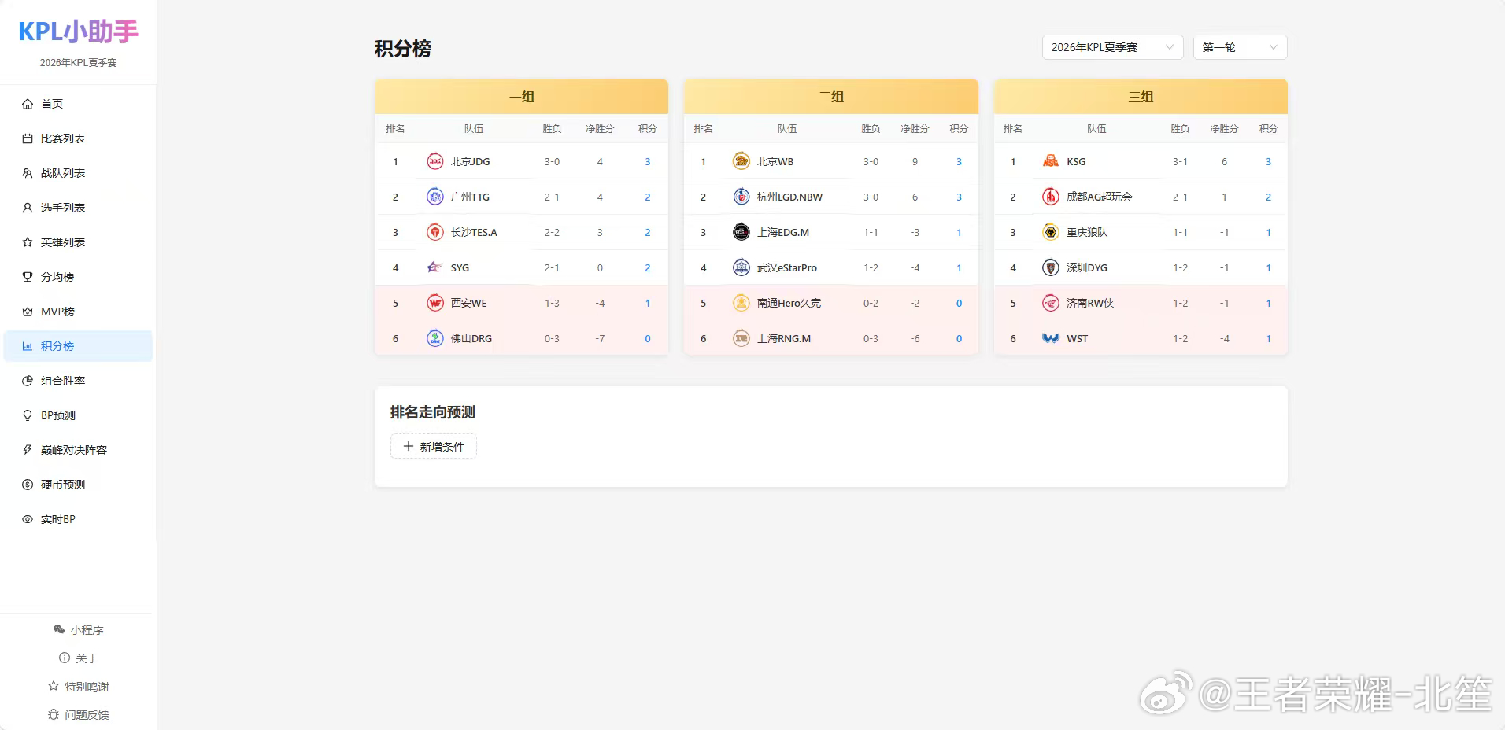Click the calendar icon beside 比赛列表

28,138
